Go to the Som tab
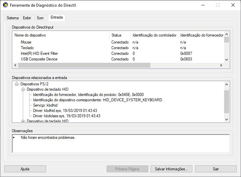Screen dimensions: 241x177 coord(40,18)
